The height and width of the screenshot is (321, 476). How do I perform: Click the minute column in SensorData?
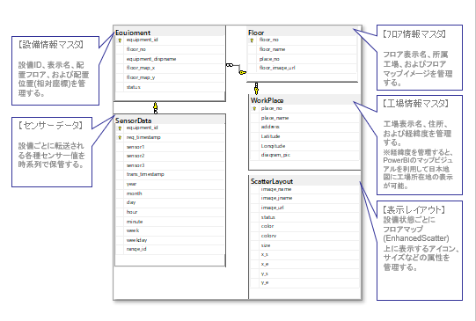(x=135, y=222)
